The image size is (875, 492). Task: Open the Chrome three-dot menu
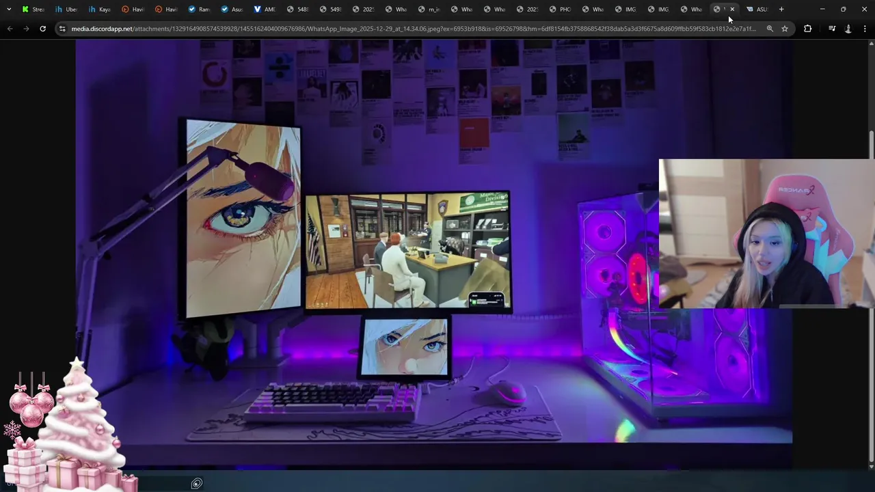pos(865,29)
